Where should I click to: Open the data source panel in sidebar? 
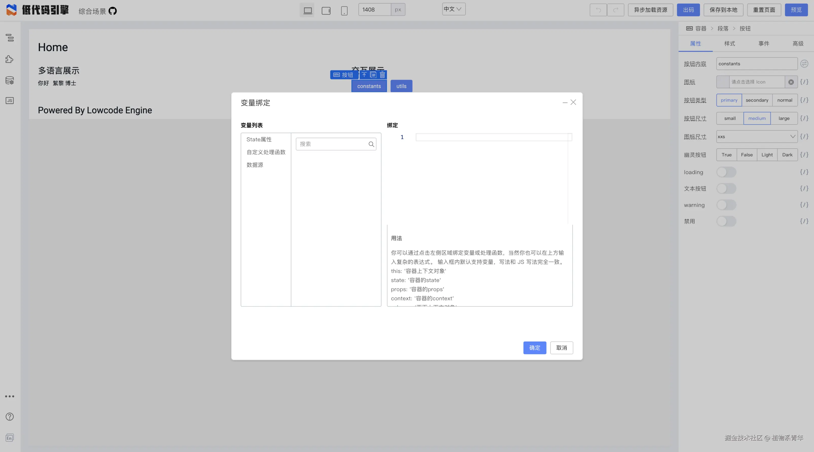tap(10, 80)
